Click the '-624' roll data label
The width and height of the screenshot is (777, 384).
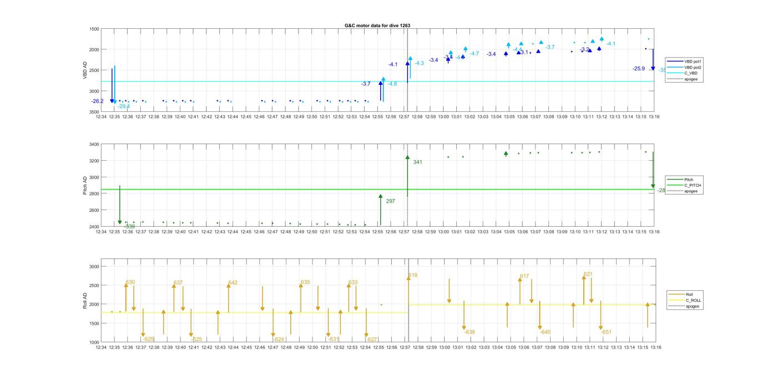[279, 339]
